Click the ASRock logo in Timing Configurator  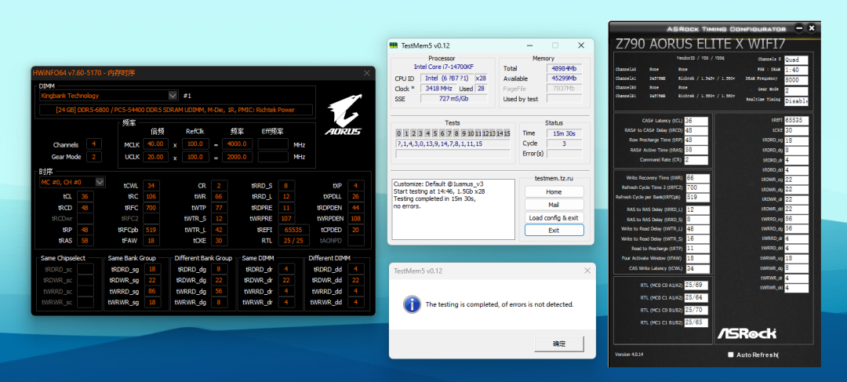(747, 333)
